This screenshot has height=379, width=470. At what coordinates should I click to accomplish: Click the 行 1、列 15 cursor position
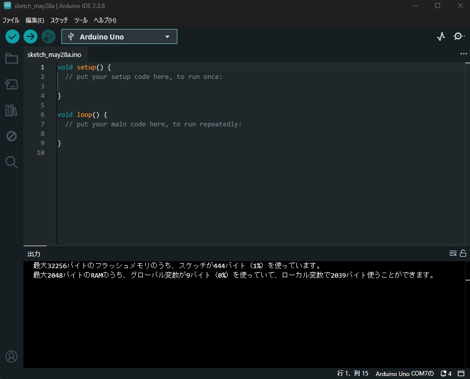(353, 374)
